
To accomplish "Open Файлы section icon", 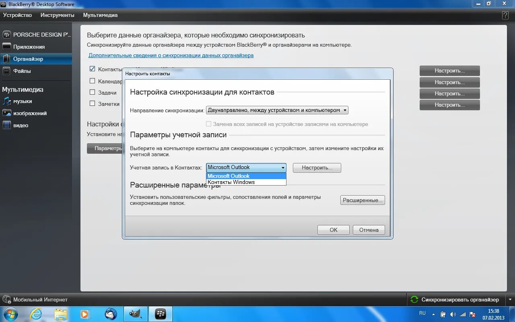I will click(x=6, y=71).
